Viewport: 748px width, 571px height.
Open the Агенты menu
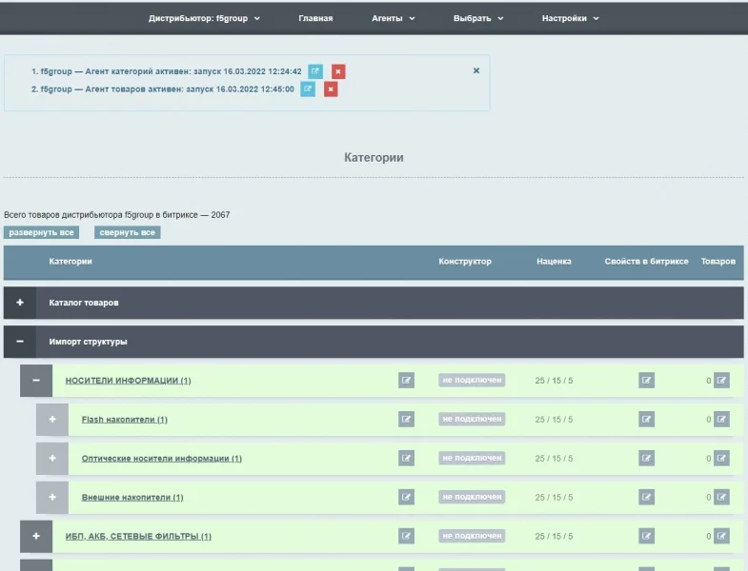pyautogui.click(x=393, y=18)
